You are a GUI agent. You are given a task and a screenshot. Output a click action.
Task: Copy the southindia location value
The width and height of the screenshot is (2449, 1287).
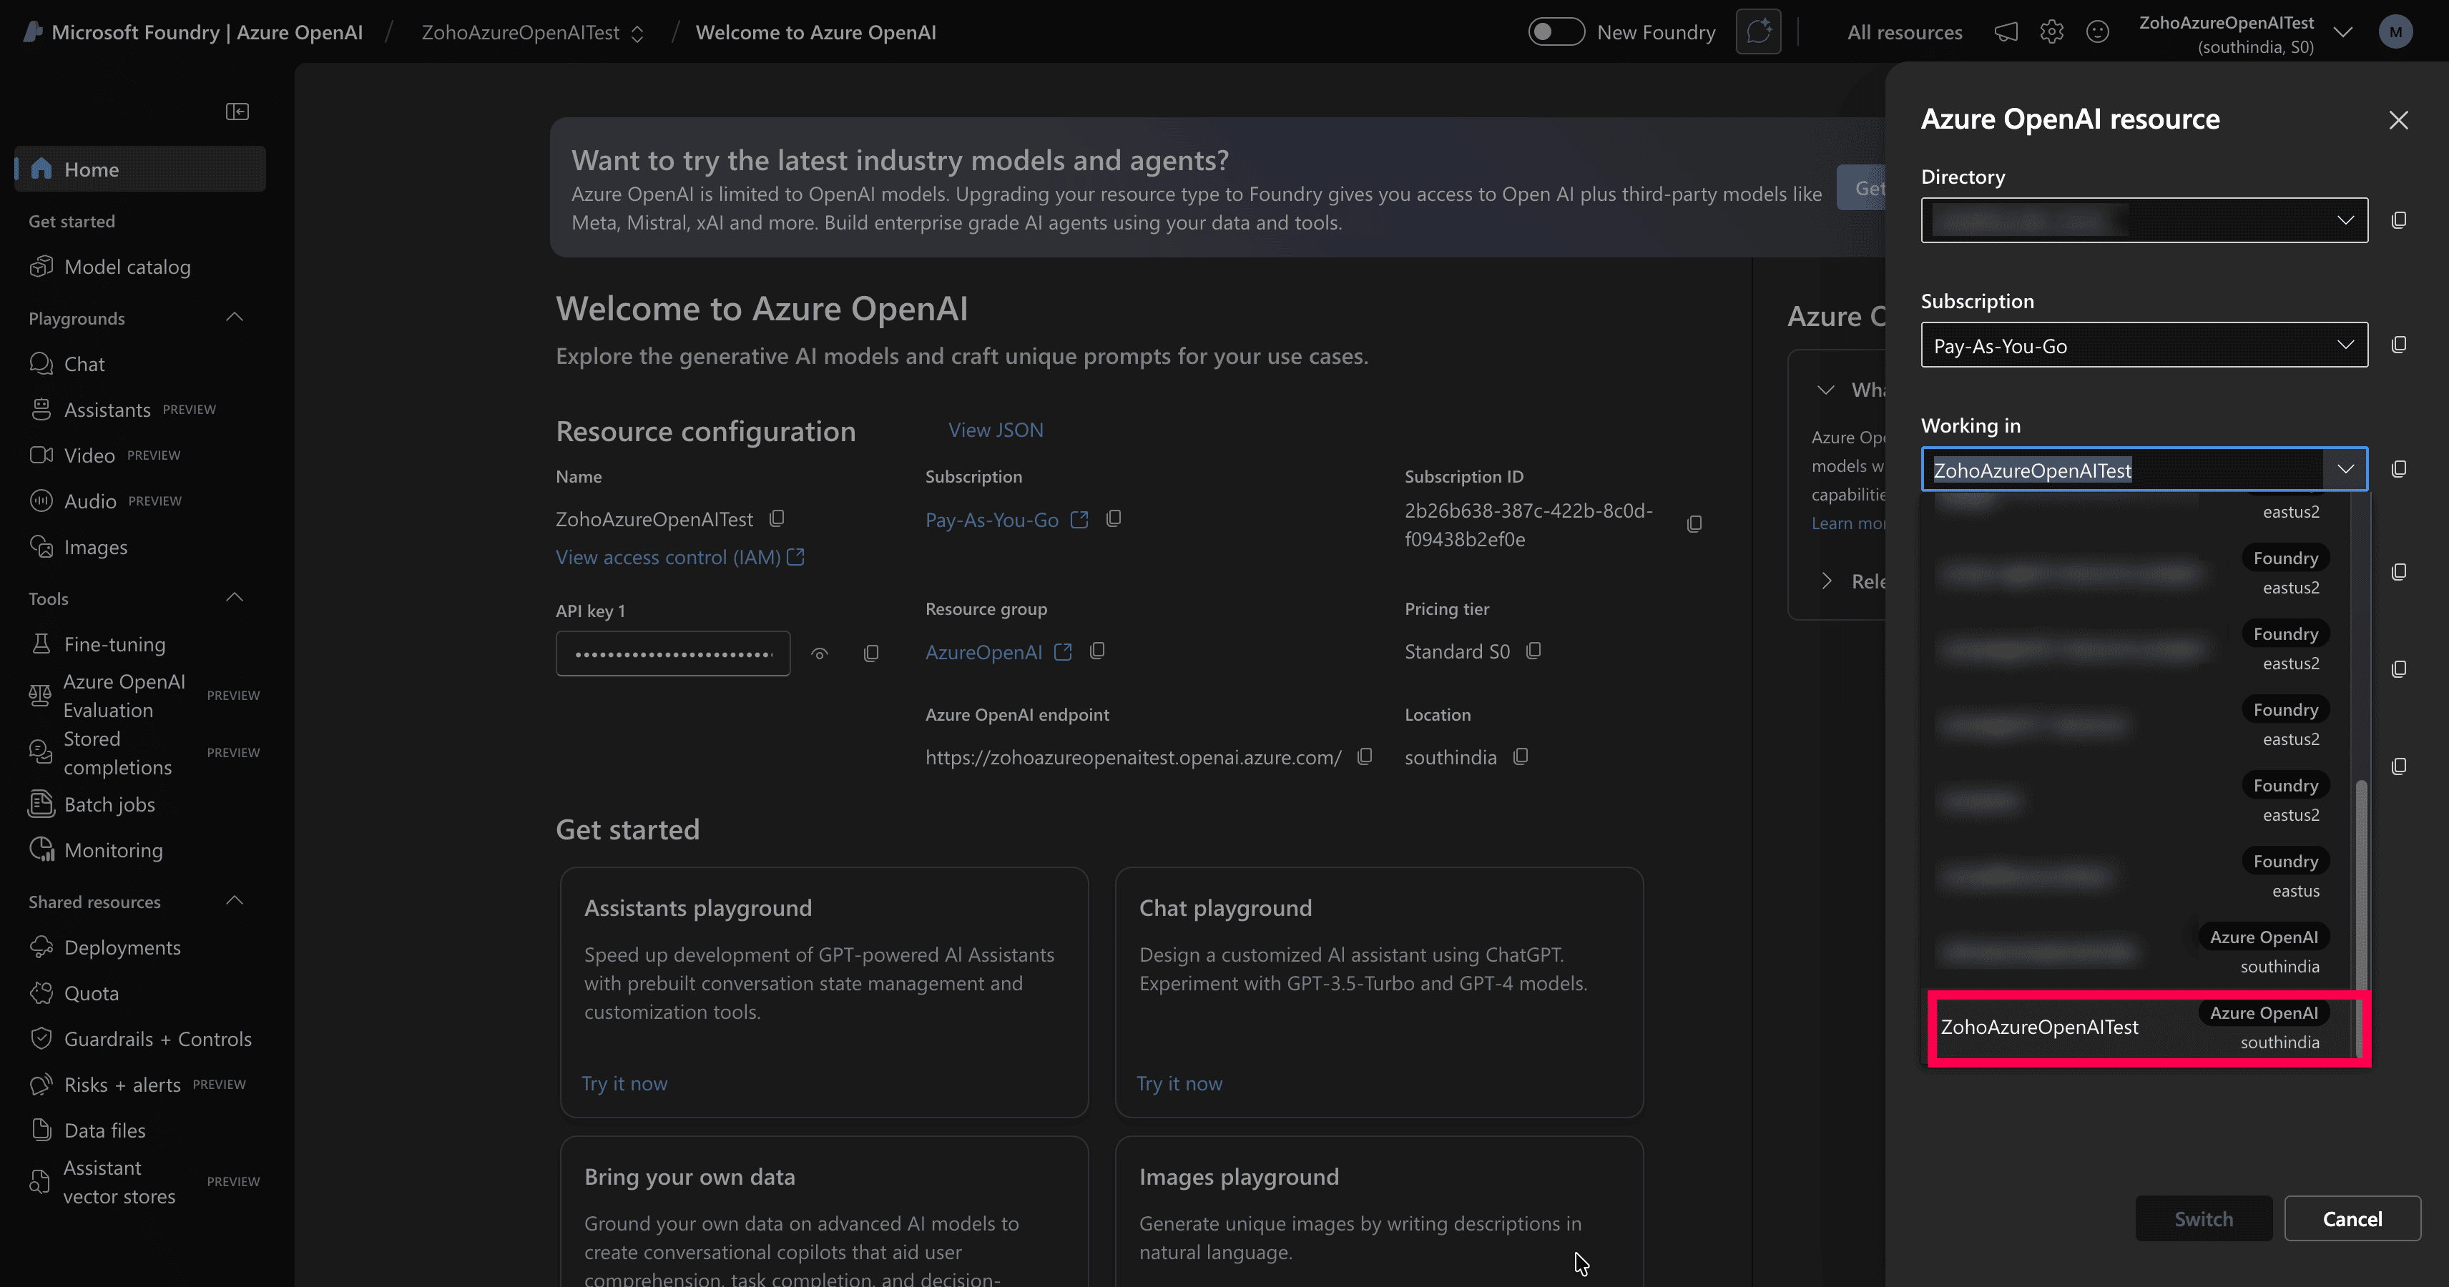point(1520,756)
